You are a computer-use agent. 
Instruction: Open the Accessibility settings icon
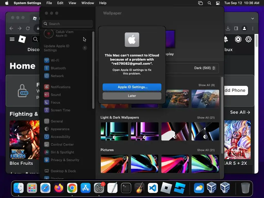47,137
